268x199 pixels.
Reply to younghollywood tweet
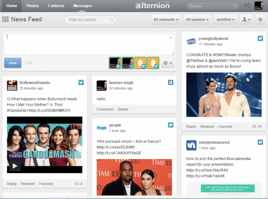(191, 126)
